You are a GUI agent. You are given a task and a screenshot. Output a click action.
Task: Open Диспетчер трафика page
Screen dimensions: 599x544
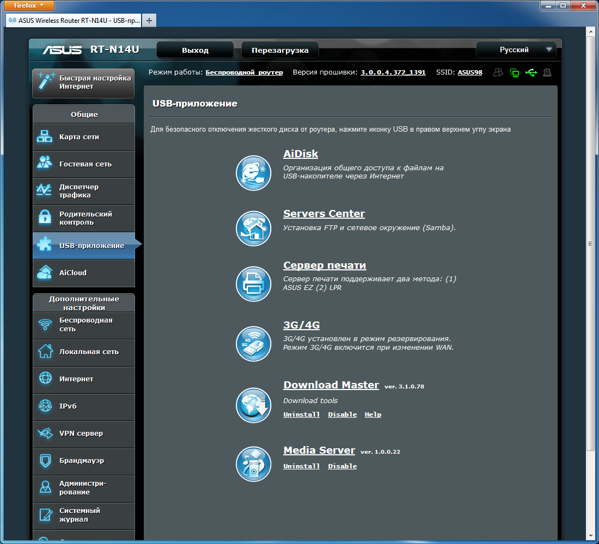click(x=84, y=191)
